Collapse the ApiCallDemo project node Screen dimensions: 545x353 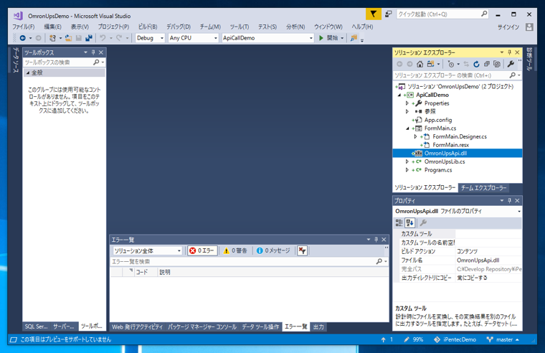point(399,95)
